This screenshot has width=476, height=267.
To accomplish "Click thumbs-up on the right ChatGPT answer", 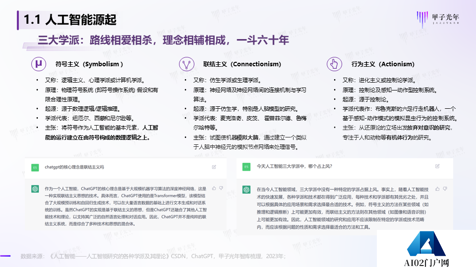I will click(x=437, y=189).
